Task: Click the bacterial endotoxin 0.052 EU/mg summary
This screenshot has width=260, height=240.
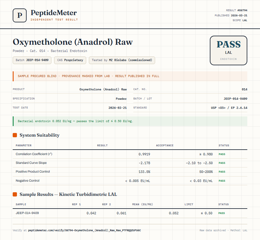Action: pyautogui.click(x=130, y=121)
